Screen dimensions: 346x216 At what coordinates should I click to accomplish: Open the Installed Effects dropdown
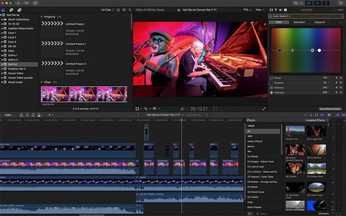point(317,120)
